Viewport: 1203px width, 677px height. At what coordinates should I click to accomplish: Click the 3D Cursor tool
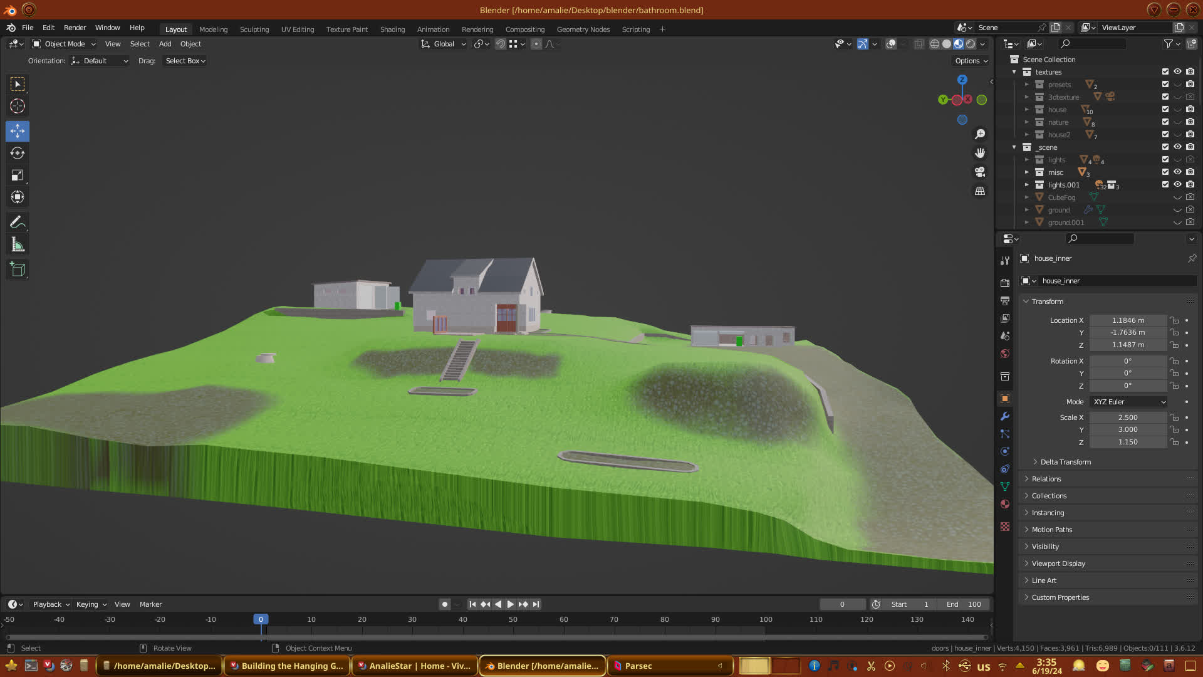[x=18, y=106]
